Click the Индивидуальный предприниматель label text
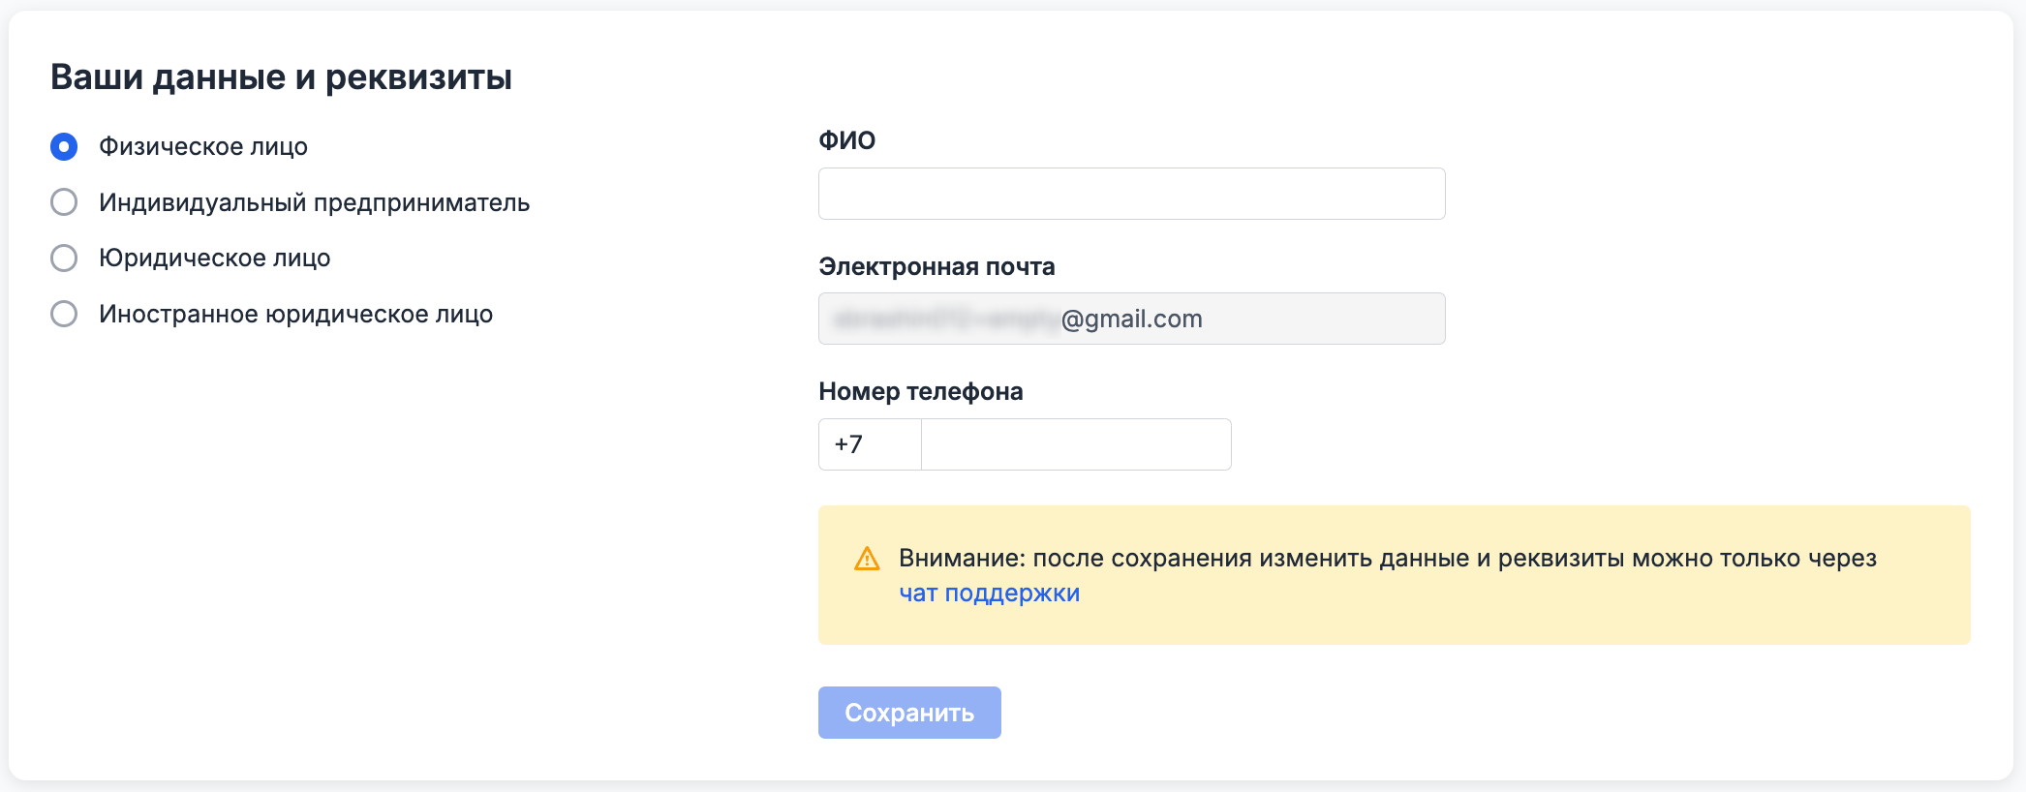Screen dimensions: 2026x792 (314, 203)
